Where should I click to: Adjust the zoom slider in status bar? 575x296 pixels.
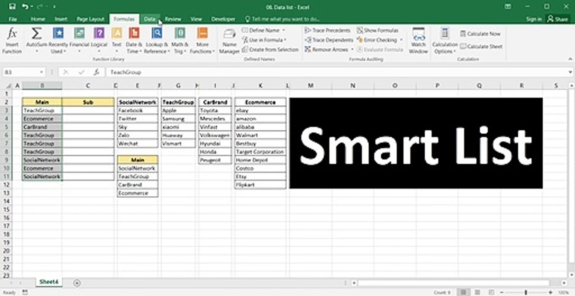(x=526, y=292)
